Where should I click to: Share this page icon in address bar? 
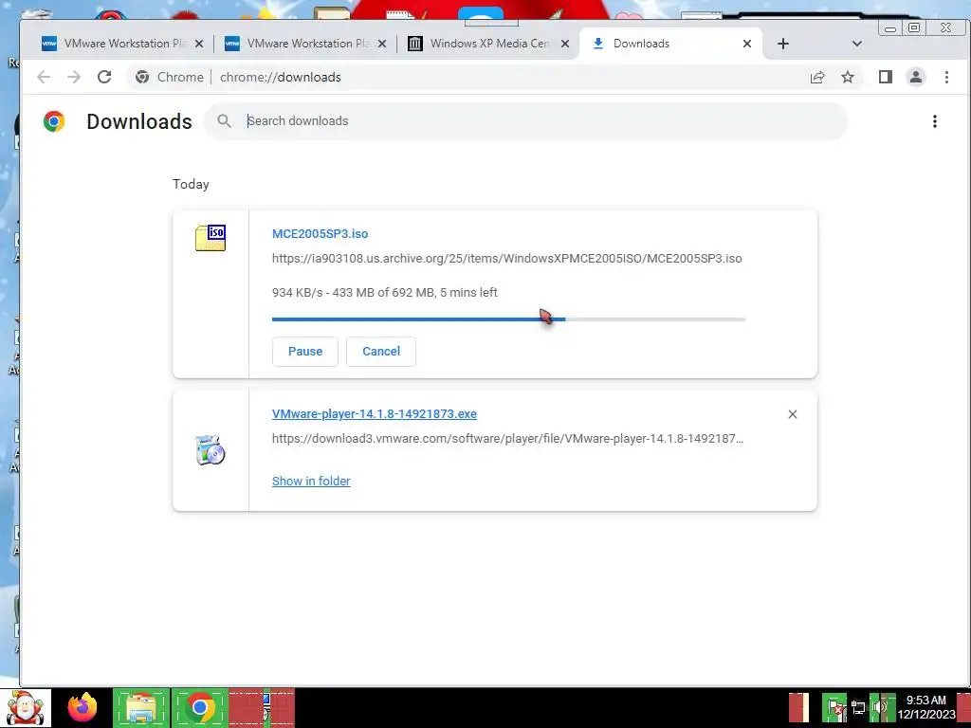(x=817, y=77)
